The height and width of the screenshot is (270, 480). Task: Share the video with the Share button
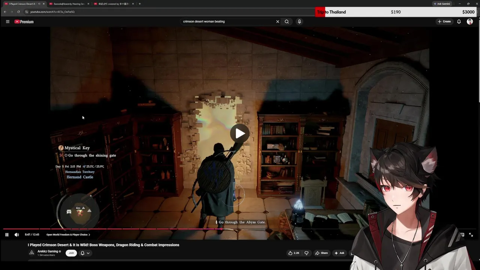coord(321,253)
